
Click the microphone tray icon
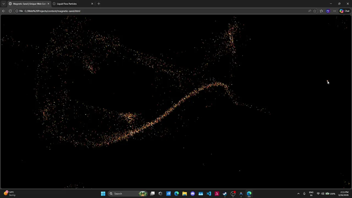pos(304,194)
